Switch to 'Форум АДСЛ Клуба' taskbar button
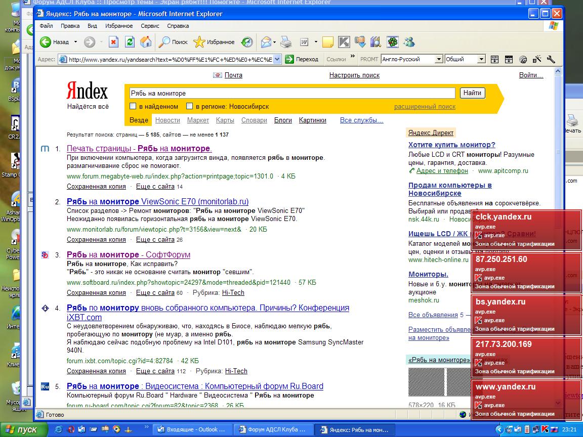Image resolution: width=583 pixels, height=437 pixels. tap(273, 429)
